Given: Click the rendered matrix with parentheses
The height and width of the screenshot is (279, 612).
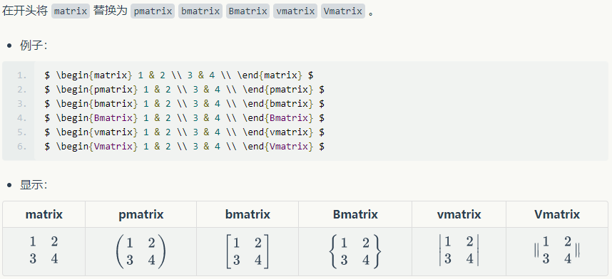Looking at the screenshot, I should (x=141, y=252).
